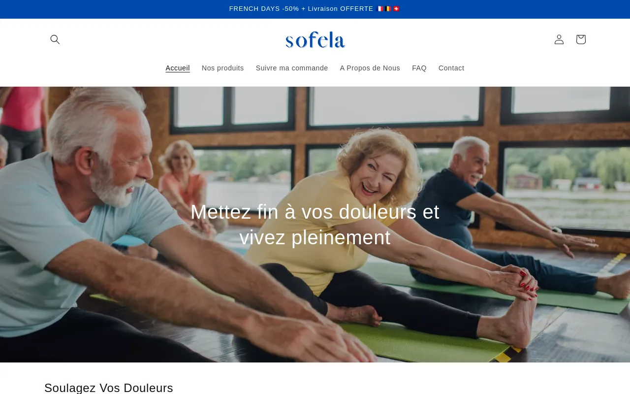The height and width of the screenshot is (394, 630).
Task: Open the A Propos de Nous page
Action: click(370, 68)
